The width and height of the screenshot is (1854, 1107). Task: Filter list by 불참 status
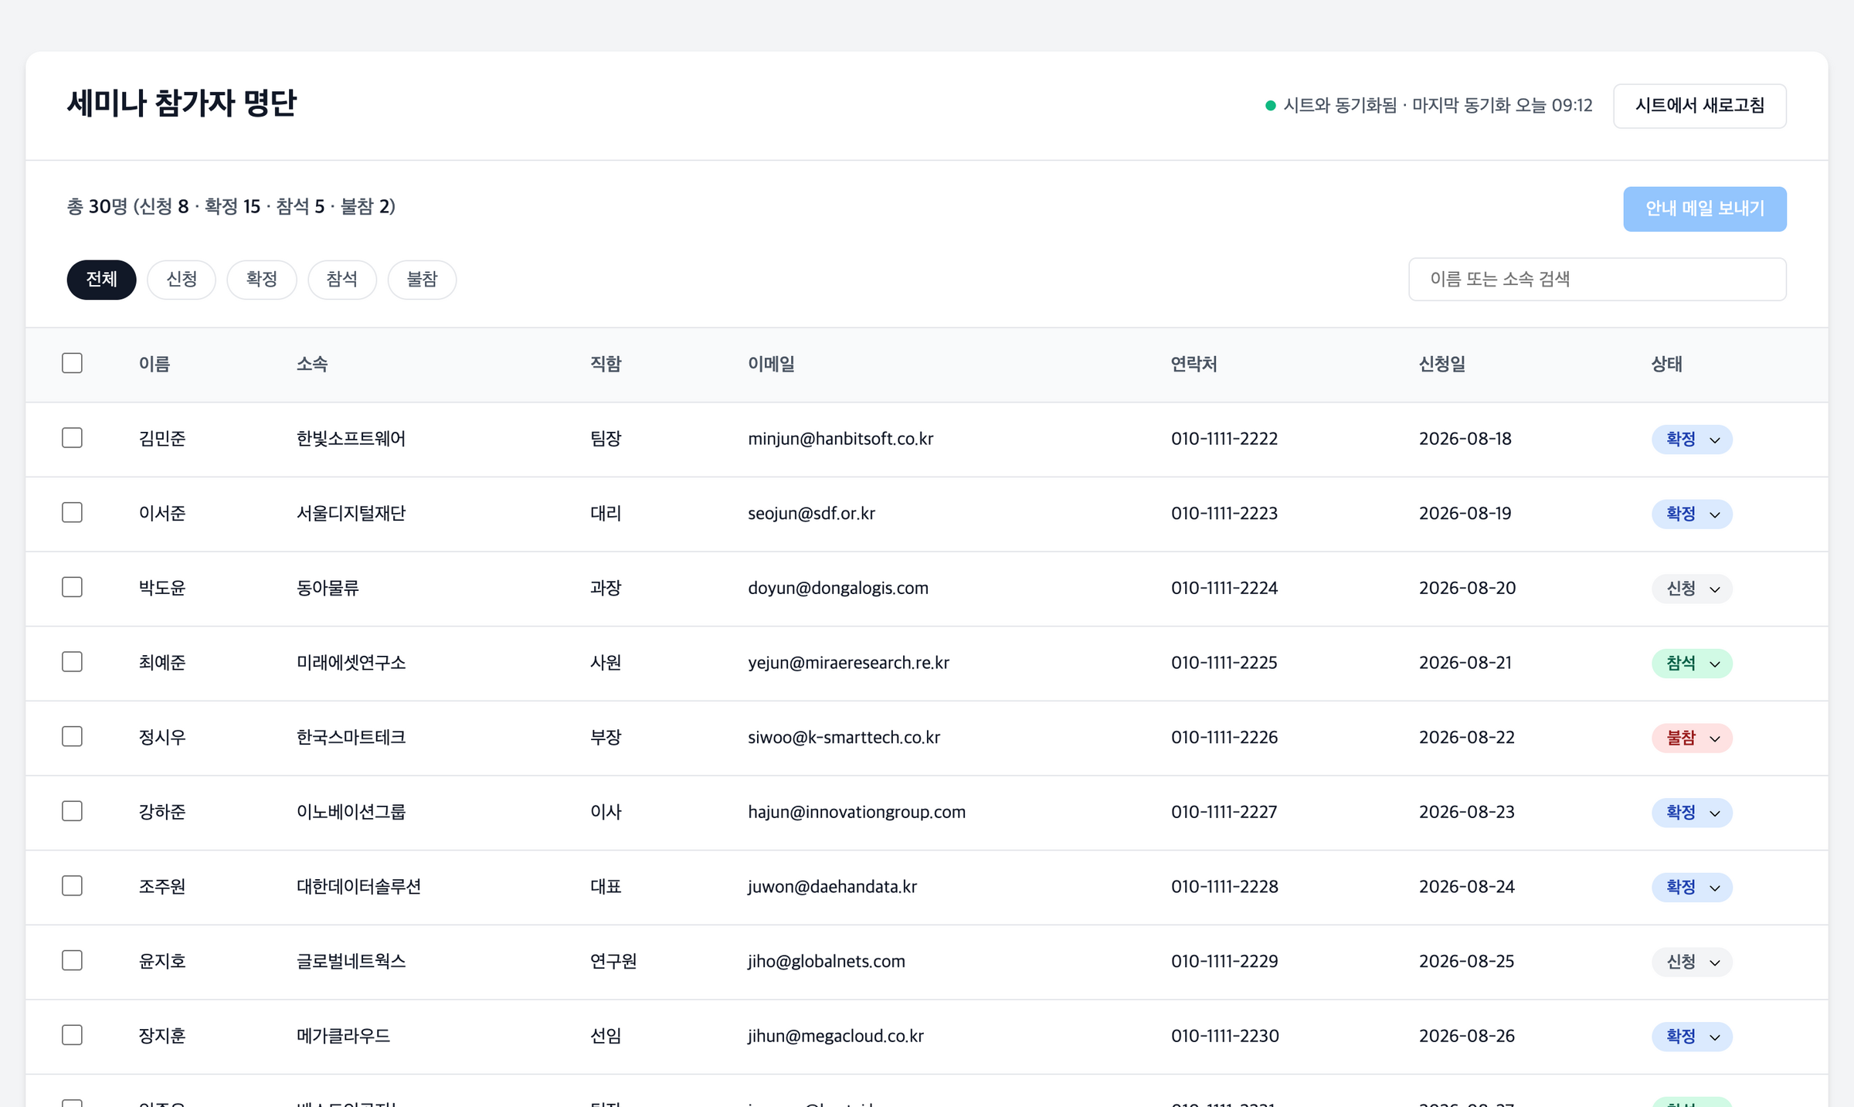422,280
